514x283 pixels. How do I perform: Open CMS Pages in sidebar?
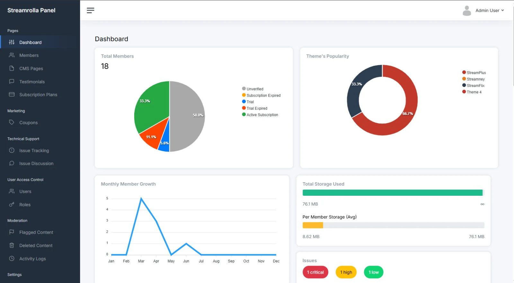pos(40,68)
